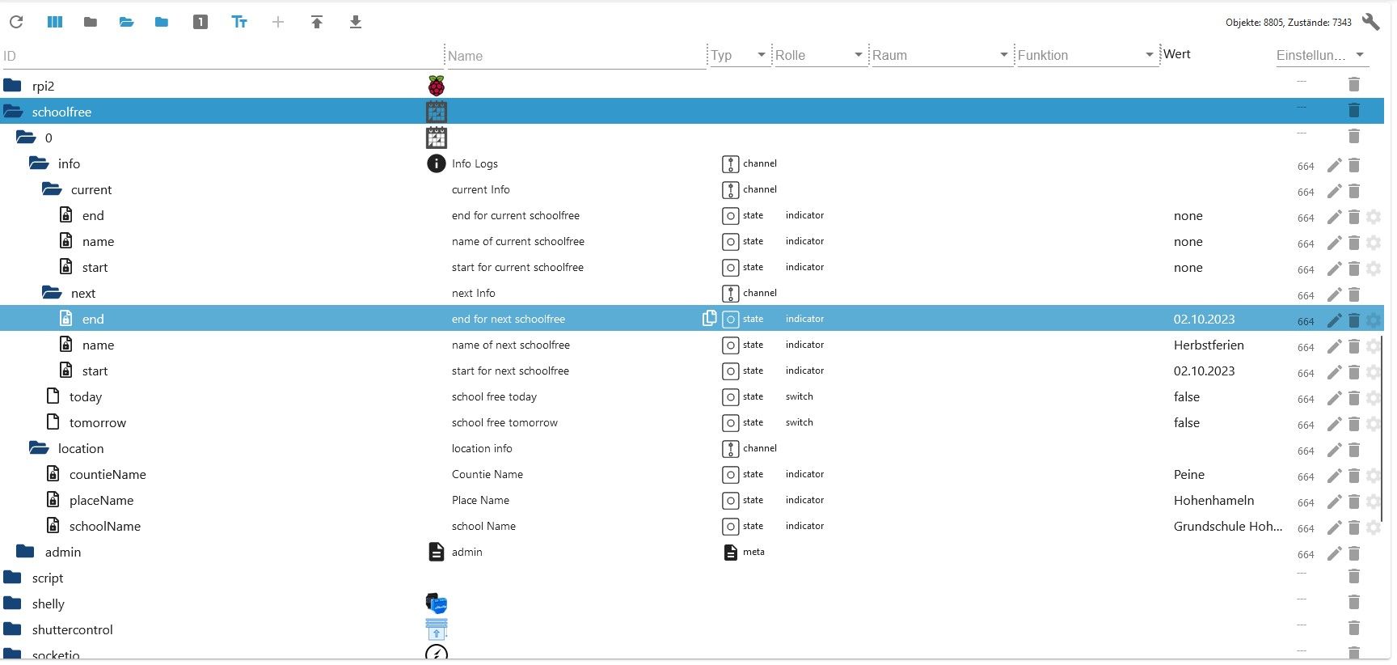Click the shuttercontrol adapter icon

click(x=437, y=629)
